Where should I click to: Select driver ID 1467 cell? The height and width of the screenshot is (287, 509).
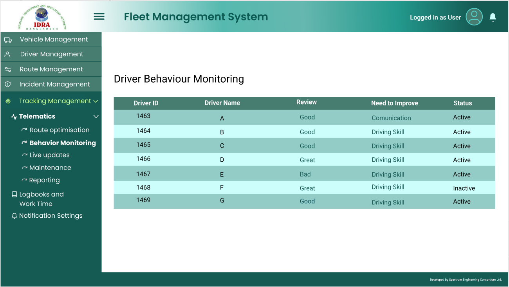[x=143, y=174]
